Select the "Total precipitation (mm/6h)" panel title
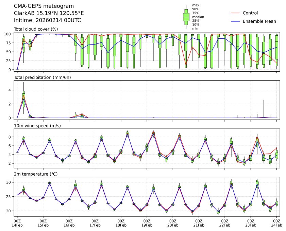This screenshot has height=231, width=286. click(x=42, y=77)
